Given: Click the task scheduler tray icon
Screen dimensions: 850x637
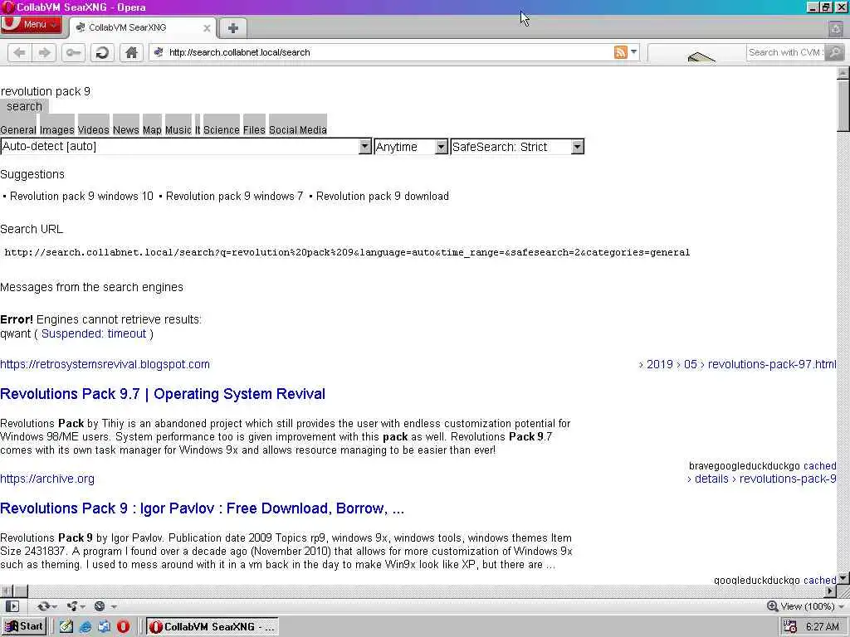Looking at the screenshot, I should coord(790,627).
